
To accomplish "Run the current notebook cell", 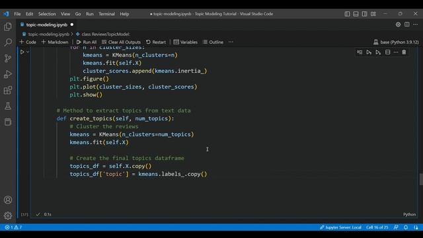I will (22, 52).
